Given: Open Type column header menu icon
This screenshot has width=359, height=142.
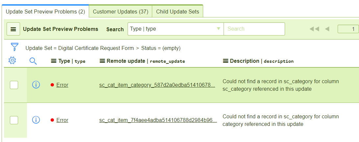Looking at the screenshot, I should pos(54,61).
